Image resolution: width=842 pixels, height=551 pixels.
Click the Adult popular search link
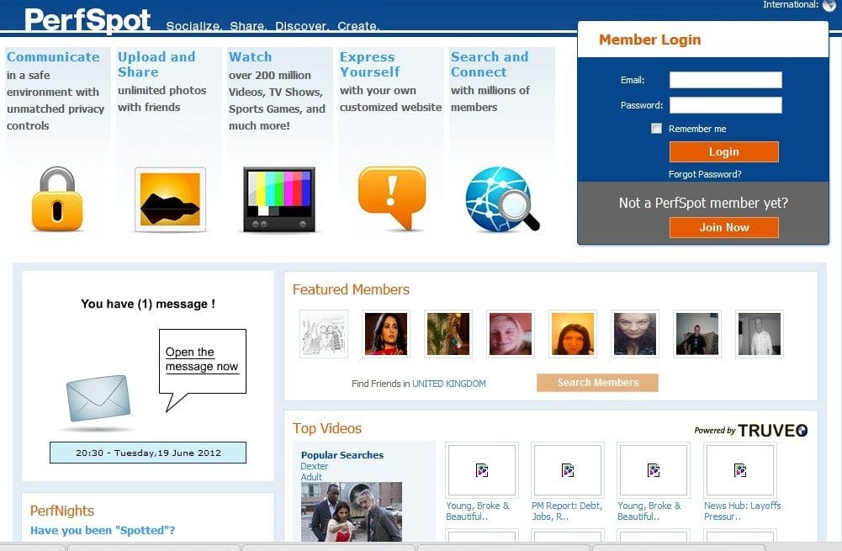point(311,477)
